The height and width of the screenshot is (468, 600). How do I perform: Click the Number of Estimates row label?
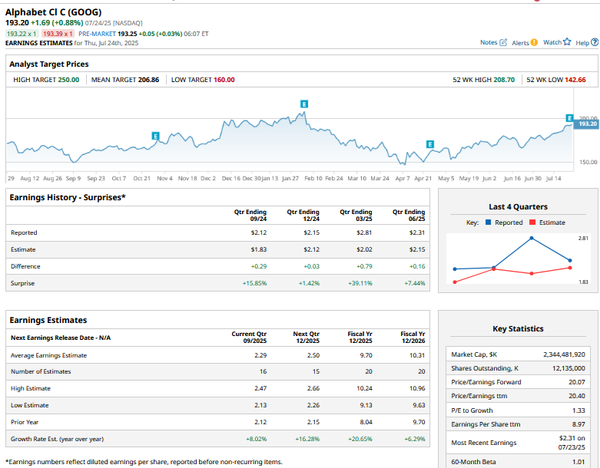pyautogui.click(x=41, y=371)
